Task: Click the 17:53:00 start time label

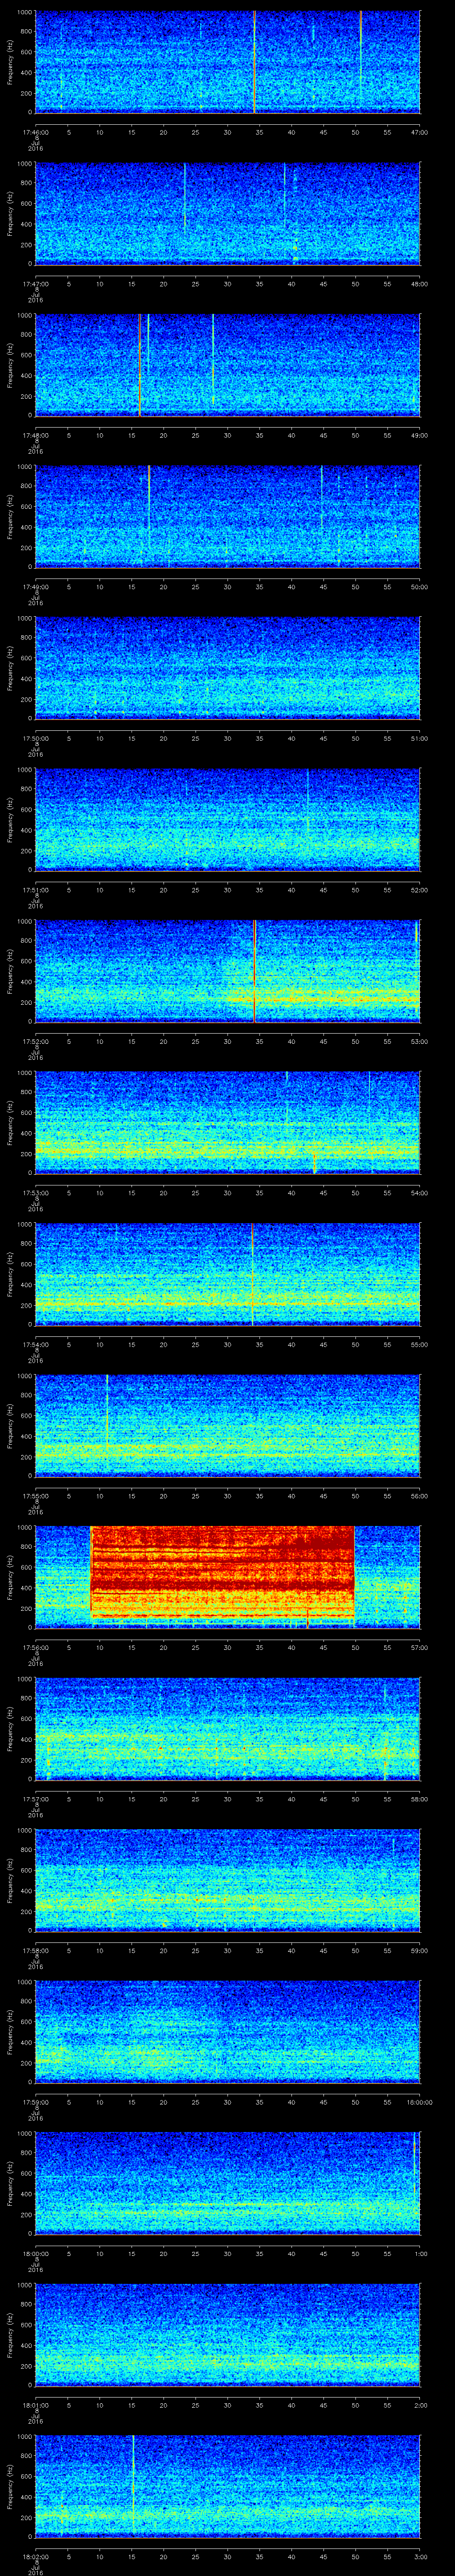Action: coord(35,1192)
